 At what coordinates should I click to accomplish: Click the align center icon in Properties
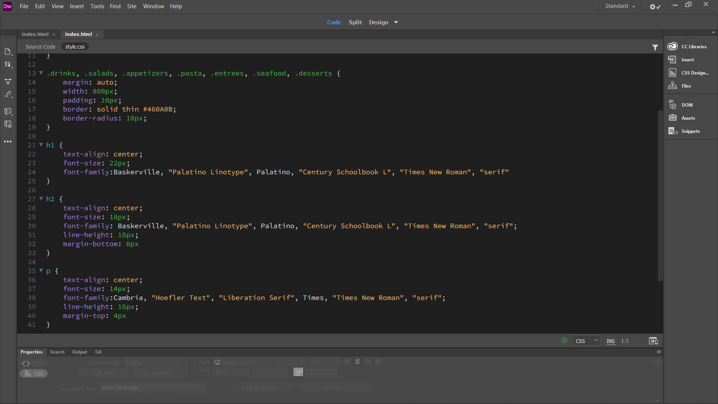(x=358, y=362)
